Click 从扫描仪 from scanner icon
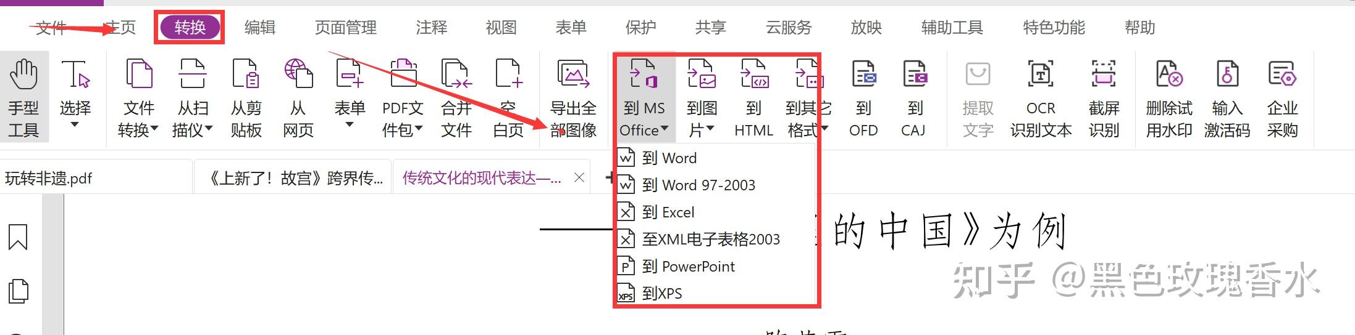1355x335 pixels. [x=193, y=75]
